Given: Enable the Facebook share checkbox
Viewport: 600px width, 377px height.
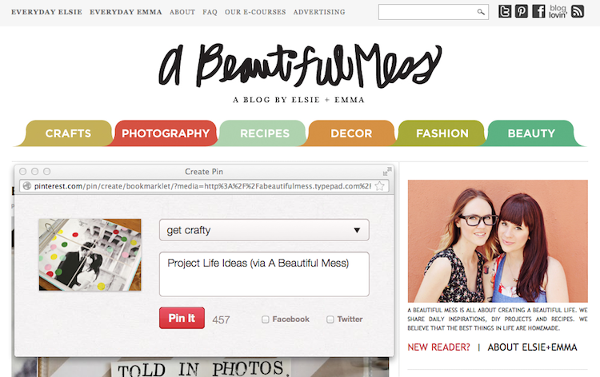Looking at the screenshot, I should 265,319.
